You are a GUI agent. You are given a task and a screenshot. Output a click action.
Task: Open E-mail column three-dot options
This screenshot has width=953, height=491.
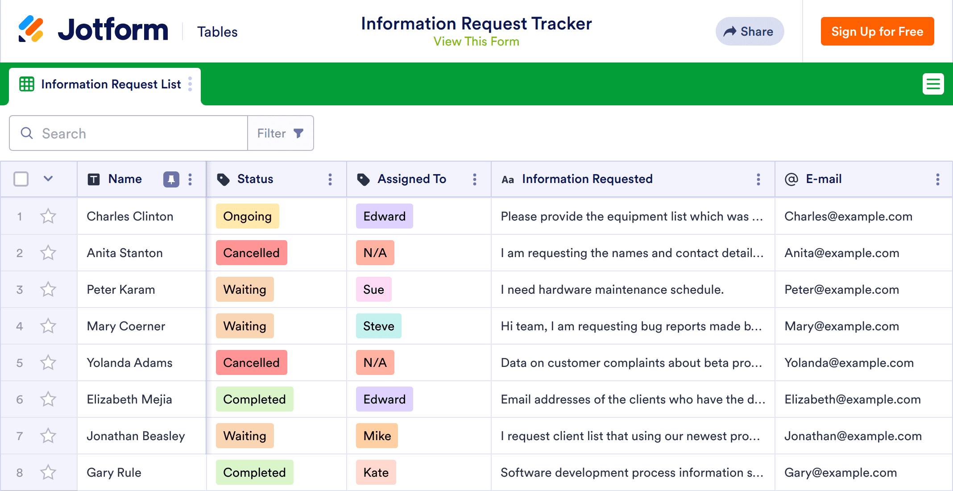[938, 179]
